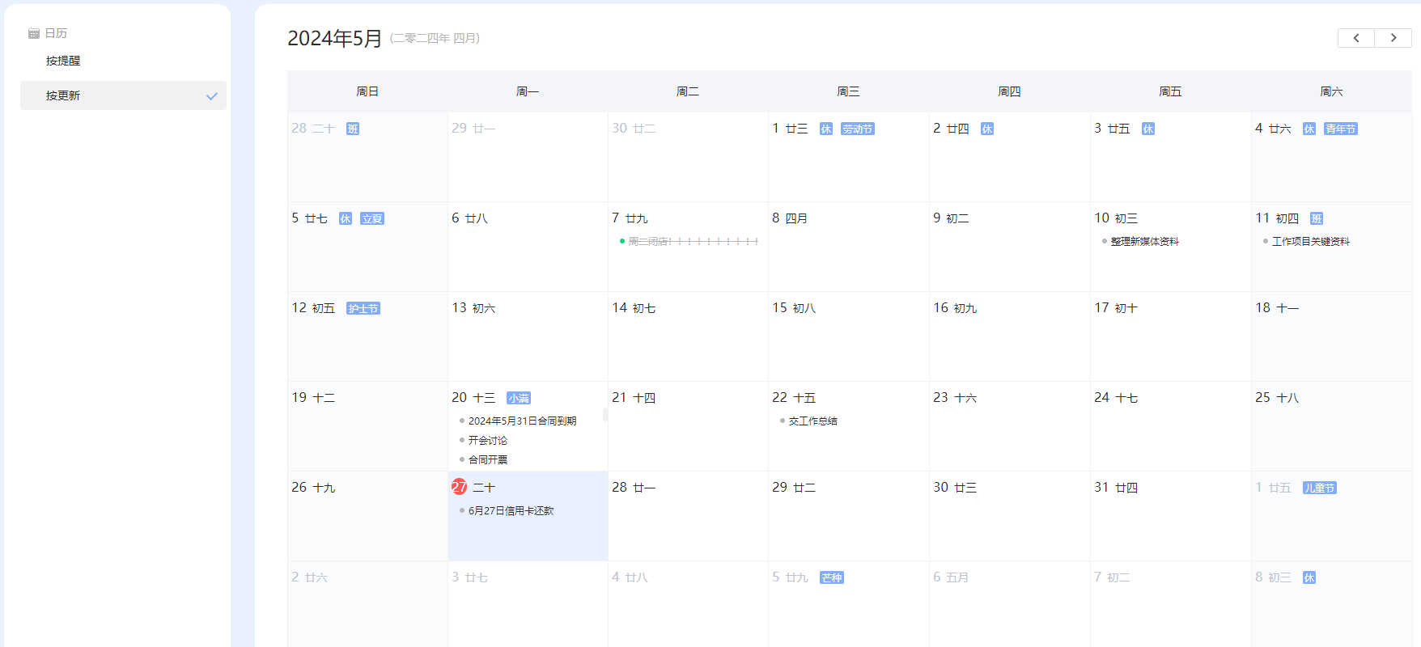Screen dimensions: 1421x647
Task: Open the 开会讨论 event on May 20
Action: click(x=488, y=440)
